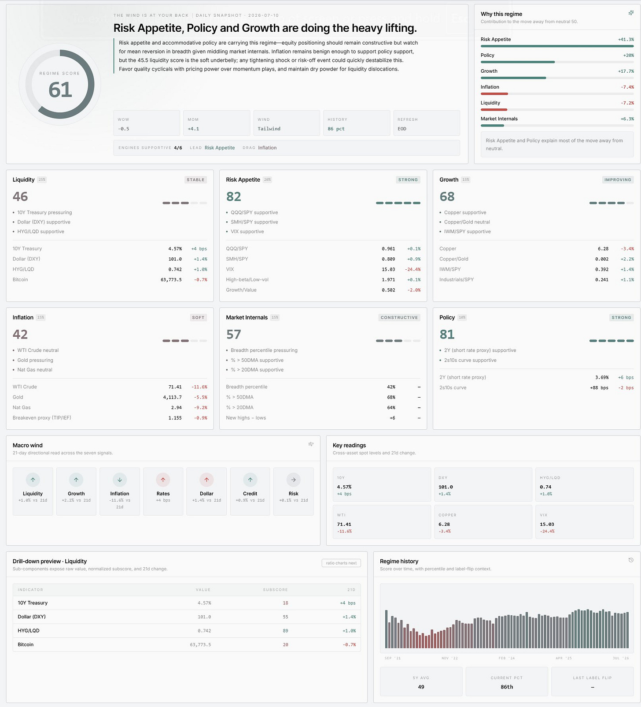Screen dimensions: 641x707
Task: Click the LAST LABEL FLIP stat box
Action: pos(593,681)
